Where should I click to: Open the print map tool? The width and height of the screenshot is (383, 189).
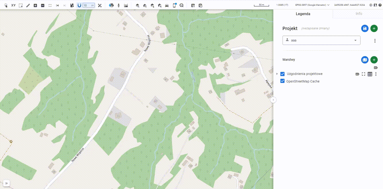coord(111,5)
